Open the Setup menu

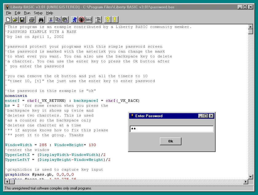coord(38,13)
